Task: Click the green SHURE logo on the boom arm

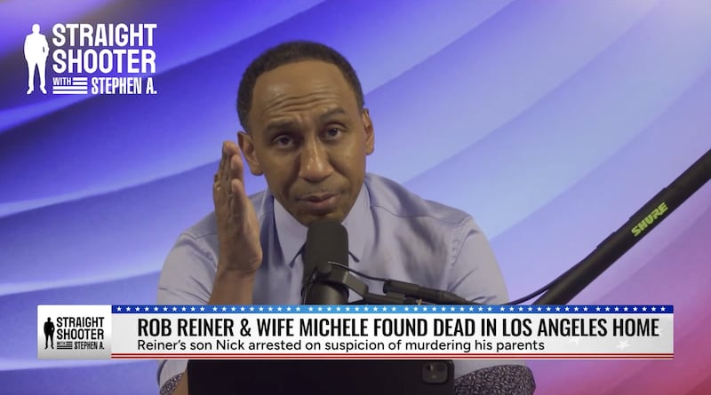Action: pos(650,219)
